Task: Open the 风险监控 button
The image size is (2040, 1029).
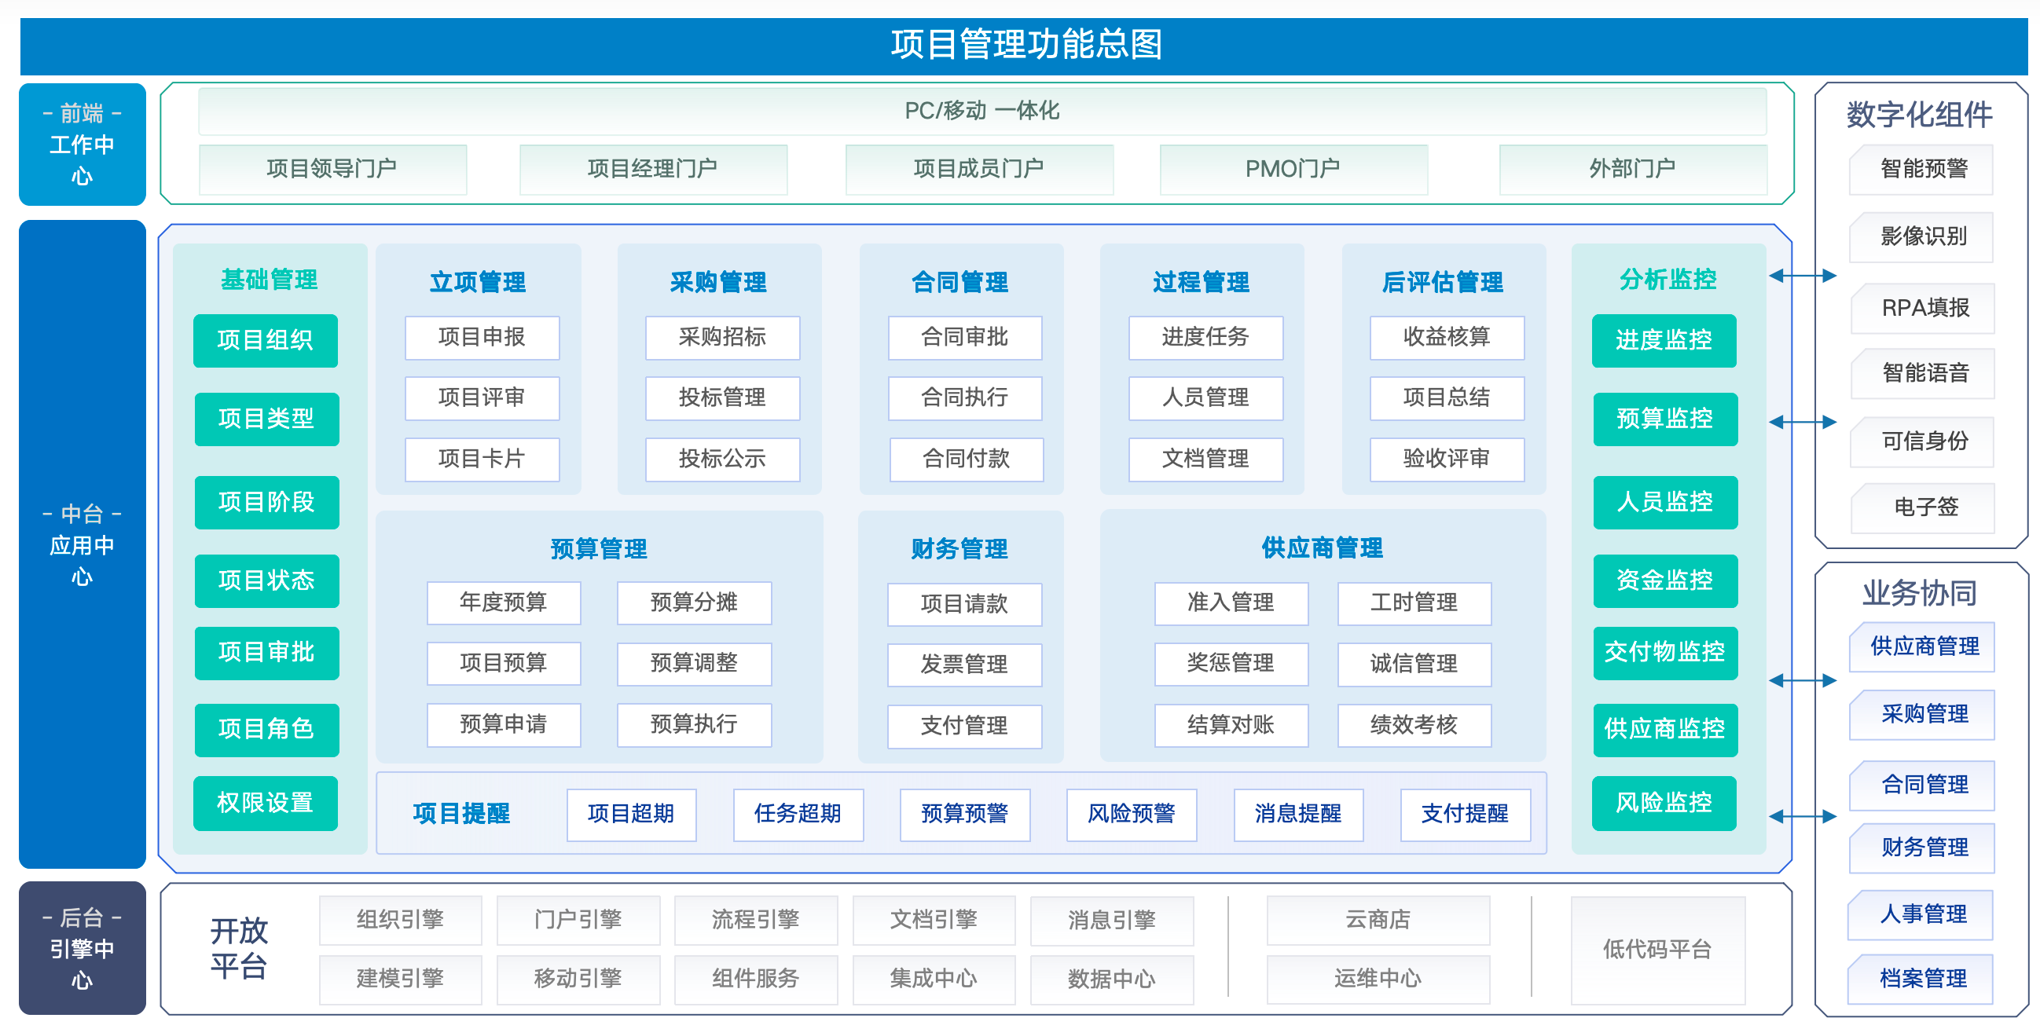Action: (1664, 803)
